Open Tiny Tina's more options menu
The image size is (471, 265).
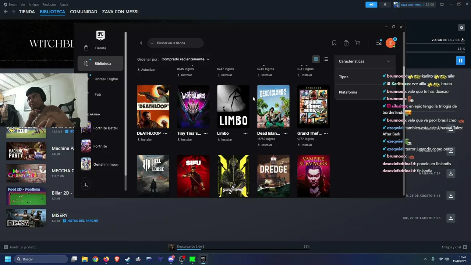tap(205, 133)
